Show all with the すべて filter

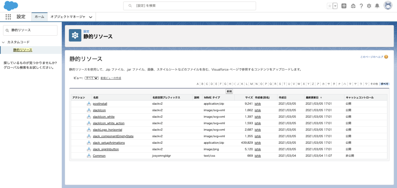pyautogui.click(x=384, y=84)
